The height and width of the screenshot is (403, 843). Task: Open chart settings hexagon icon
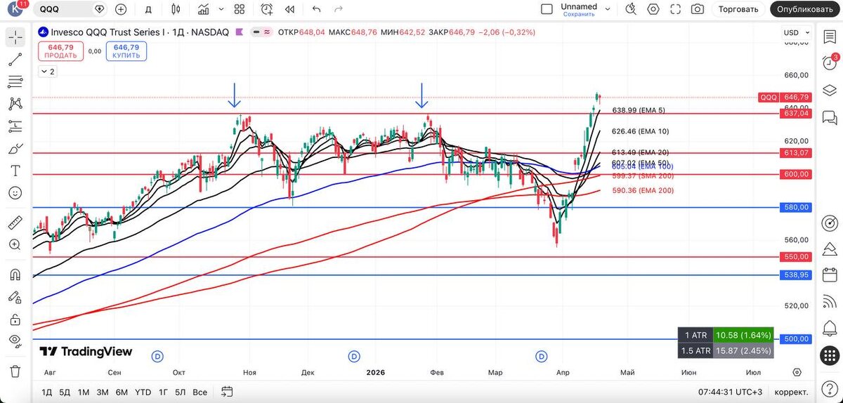pos(653,9)
